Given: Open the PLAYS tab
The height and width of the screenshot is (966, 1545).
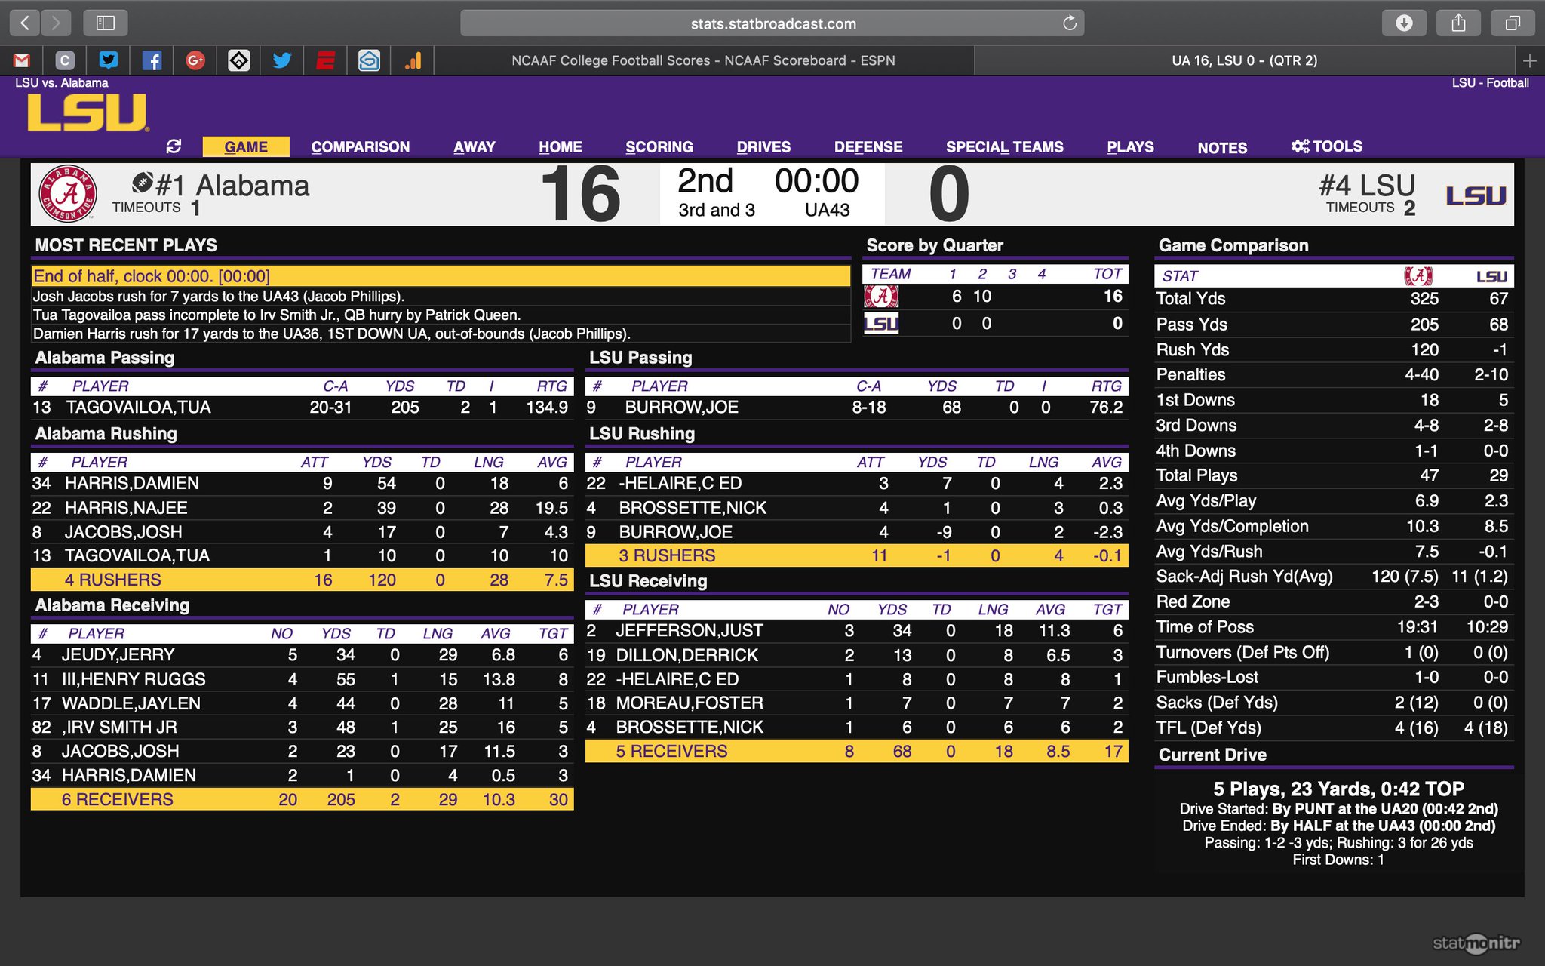Looking at the screenshot, I should [1130, 147].
